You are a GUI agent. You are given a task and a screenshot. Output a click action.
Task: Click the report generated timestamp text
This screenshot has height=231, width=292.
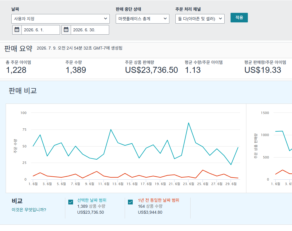(80, 48)
